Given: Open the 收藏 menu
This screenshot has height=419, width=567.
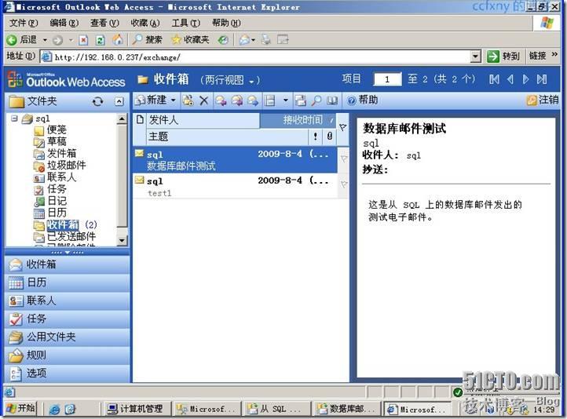Looking at the screenshot, I should click(145, 23).
